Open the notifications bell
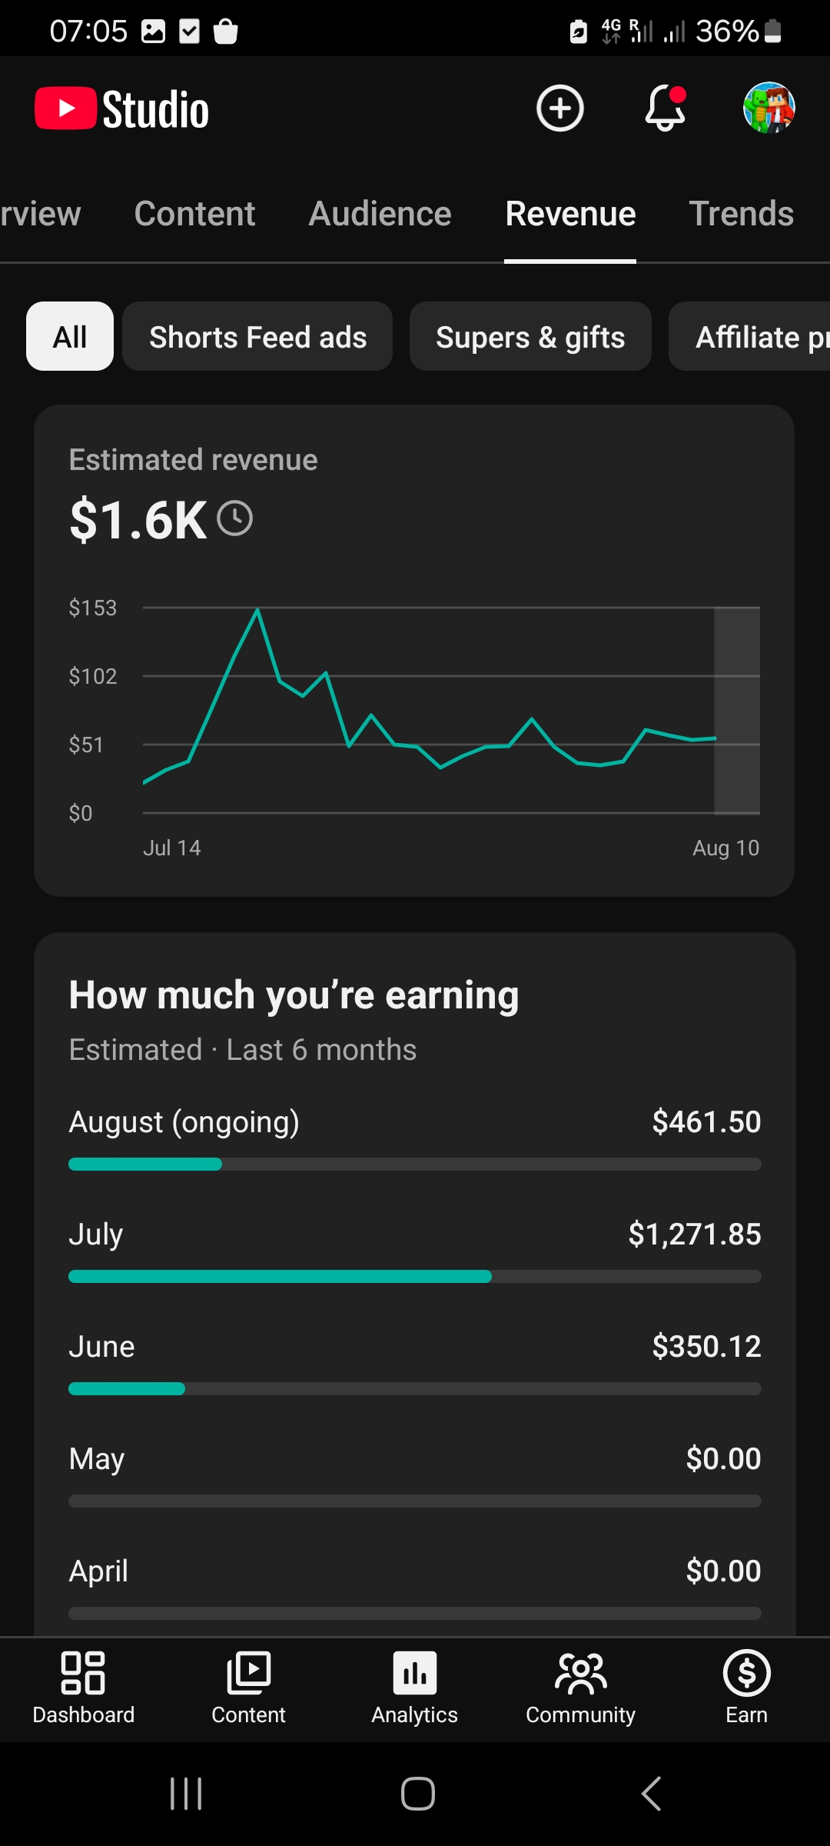 [x=665, y=108]
